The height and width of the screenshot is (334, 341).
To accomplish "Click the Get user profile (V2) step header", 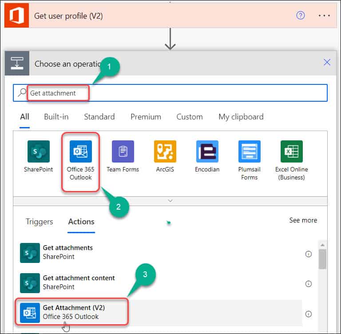I will (x=170, y=16).
